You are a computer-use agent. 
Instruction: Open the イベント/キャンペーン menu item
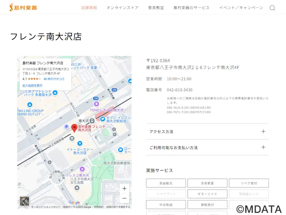(x=241, y=8)
